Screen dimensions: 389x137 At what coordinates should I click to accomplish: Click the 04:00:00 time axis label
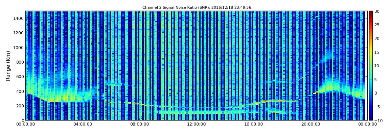(83, 125)
